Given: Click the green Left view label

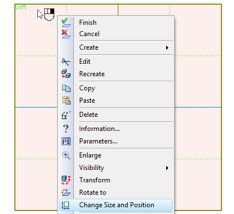Looking at the screenshot, I should click(x=21, y=7).
